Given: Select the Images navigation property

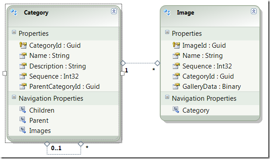Looking at the screenshot, I should (40, 131).
